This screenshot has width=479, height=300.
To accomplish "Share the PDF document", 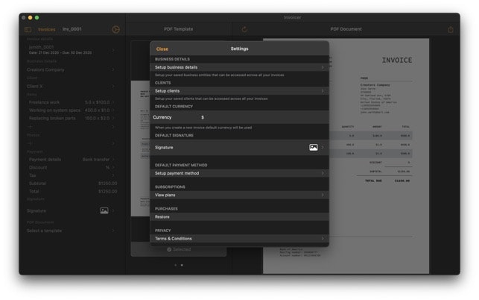I will coord(450,29).
